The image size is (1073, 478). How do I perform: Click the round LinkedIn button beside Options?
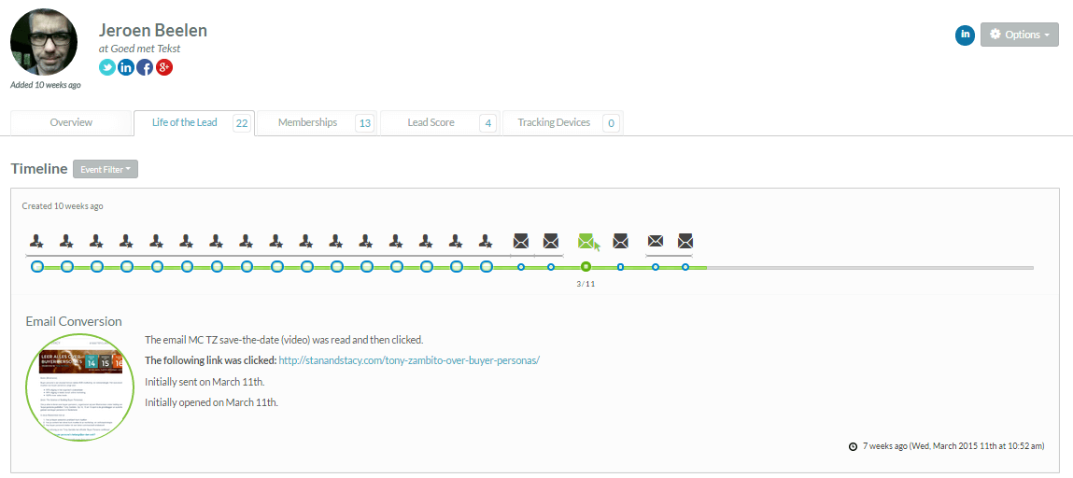click(x=965, y=35)
